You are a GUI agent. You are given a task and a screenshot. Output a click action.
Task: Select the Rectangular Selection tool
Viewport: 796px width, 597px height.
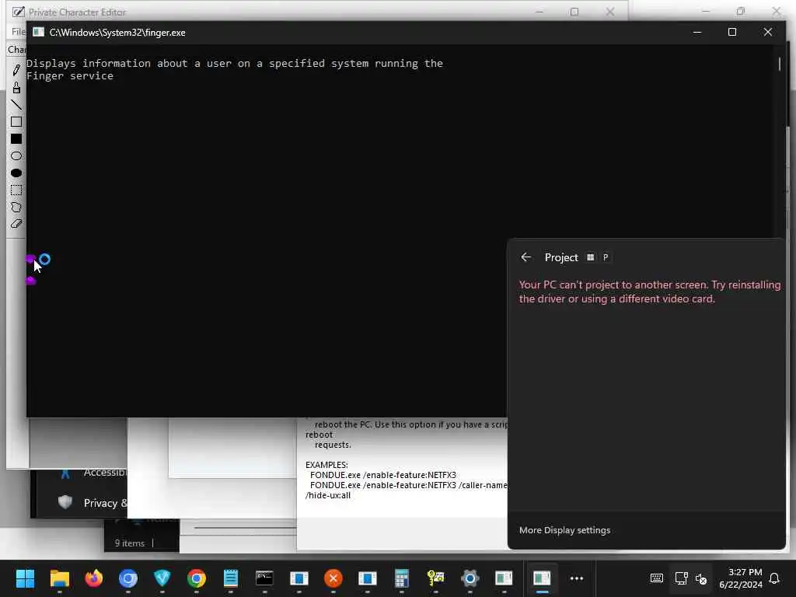[16, 190]
